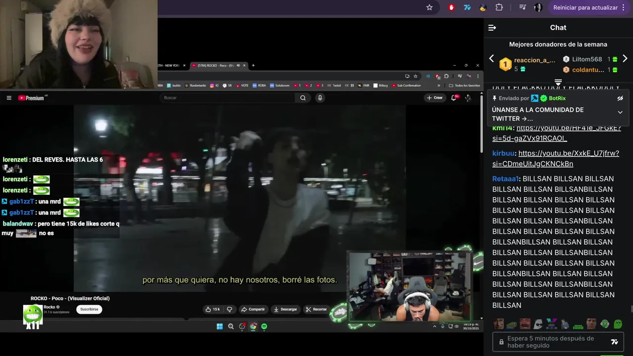The width and height of the screenshot is (633, 356).
Task: Open Chrome from the Windows taskbar
Action: pyautogui.click(x=253, y=326)
